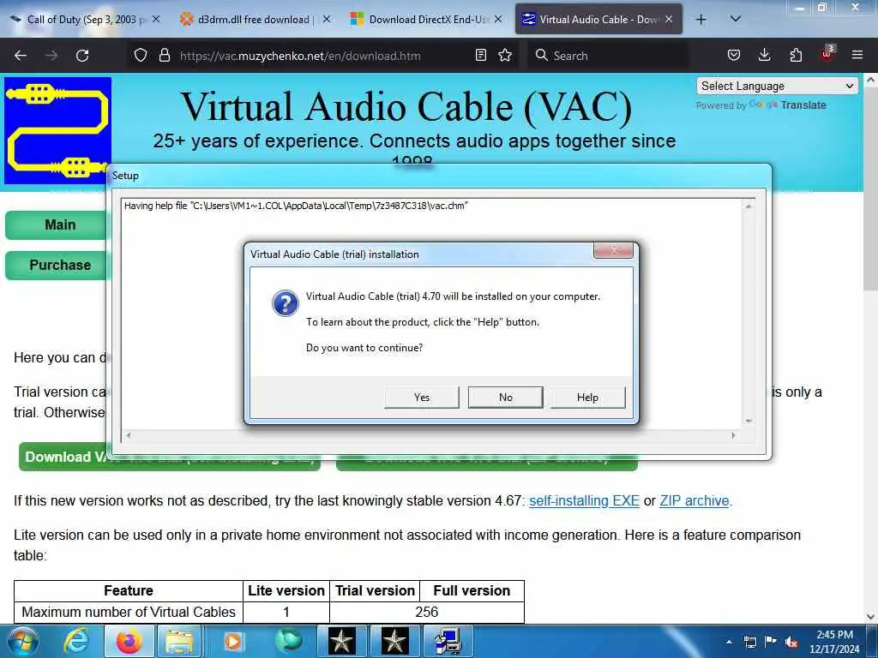Close the d3drm.dll tab

click(x=327, y=19)
